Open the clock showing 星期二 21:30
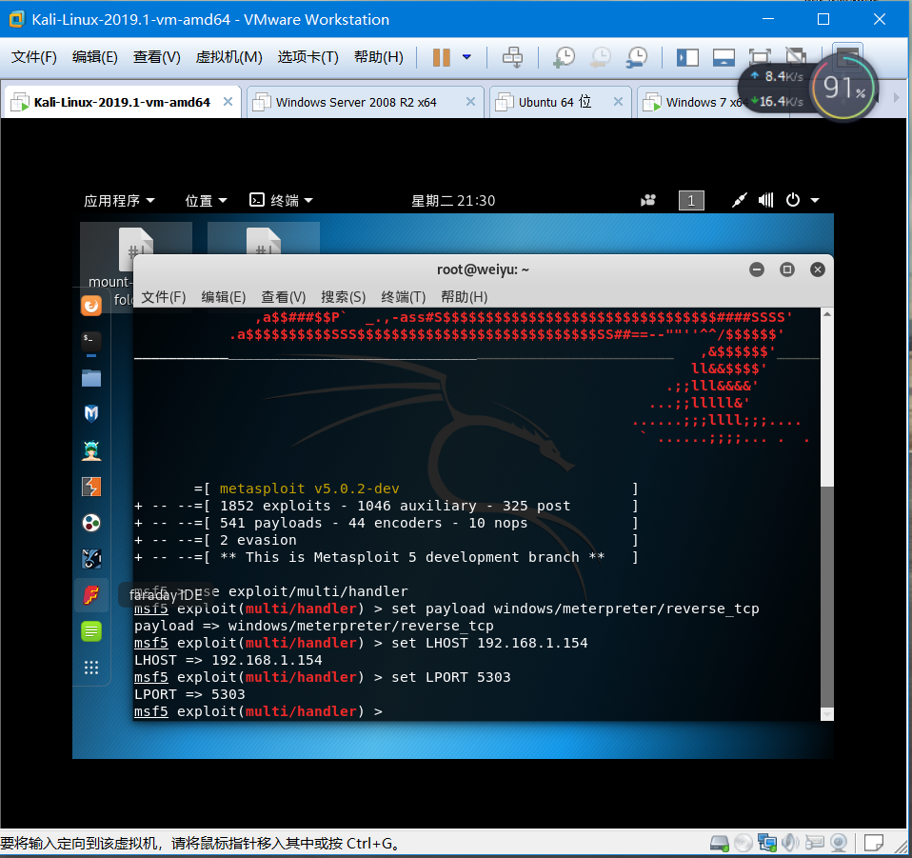The image size is (912, 858). (453, 201)
